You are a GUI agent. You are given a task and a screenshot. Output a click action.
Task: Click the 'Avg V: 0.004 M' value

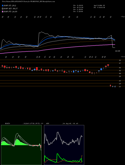click(99, 5)
